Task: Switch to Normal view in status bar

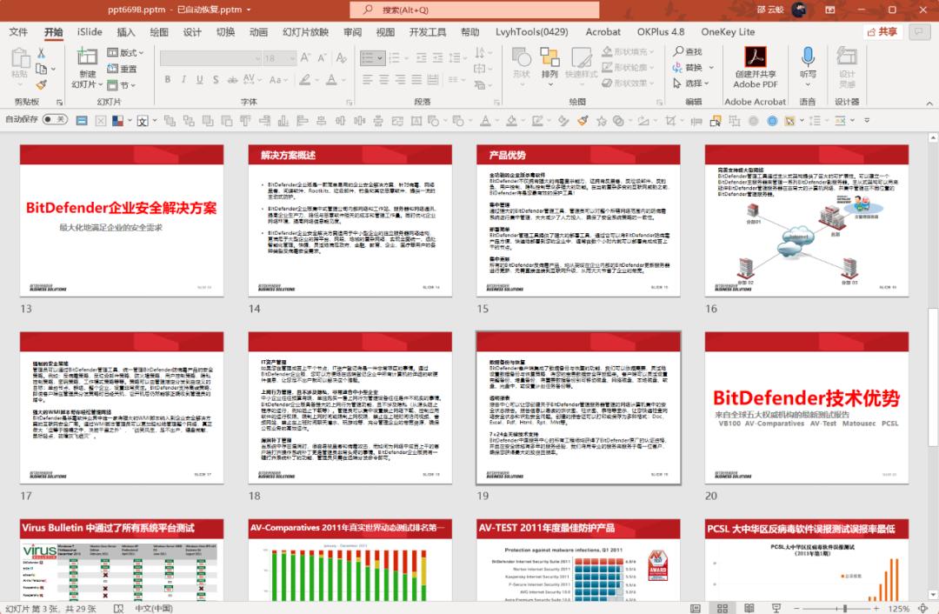Action: 696,608
